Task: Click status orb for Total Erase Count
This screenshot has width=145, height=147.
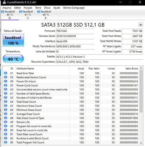Action: (x=6, y=102)
